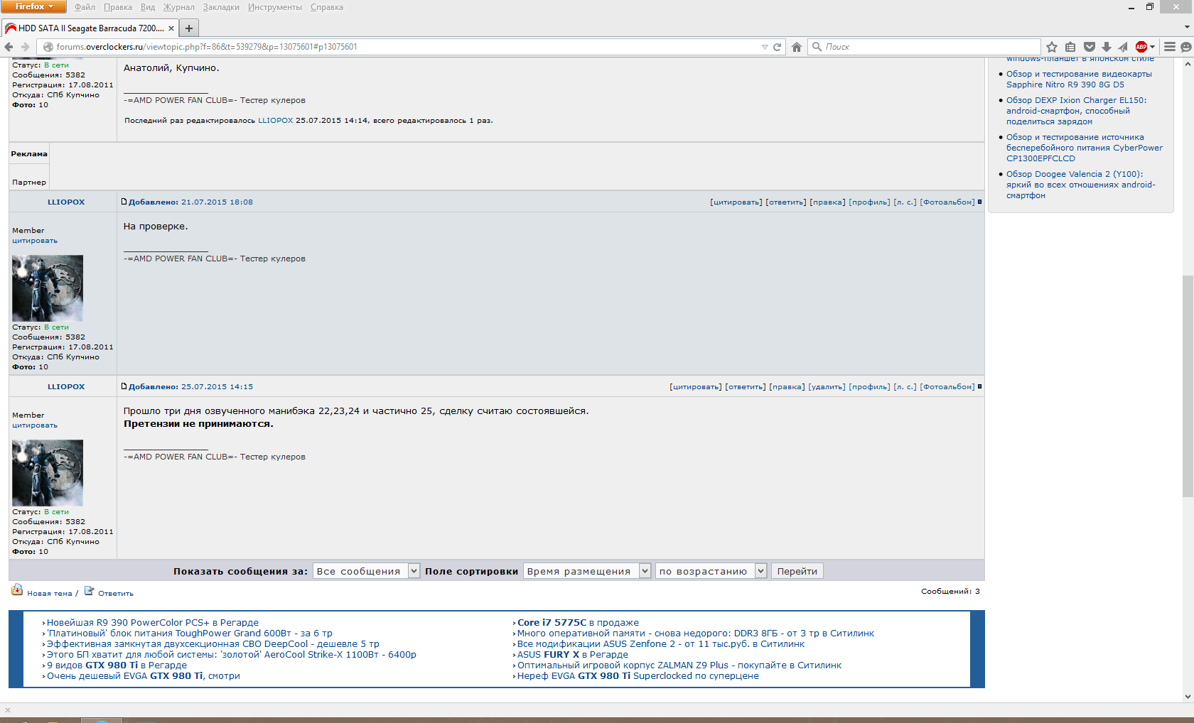Click 'Новая тема' link
This screenshot has width=1194, height=723.
50,594
